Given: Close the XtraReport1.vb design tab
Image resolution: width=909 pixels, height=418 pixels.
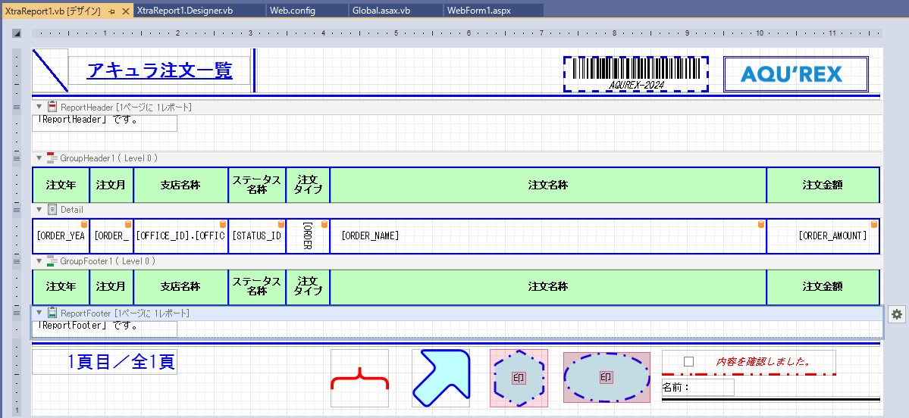Looking at the screenshot, I should click(126, 11).
